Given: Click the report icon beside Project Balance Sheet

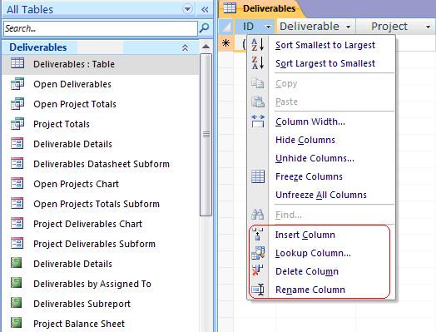Looking at the screenshot, I should click(x=16, y=324).
